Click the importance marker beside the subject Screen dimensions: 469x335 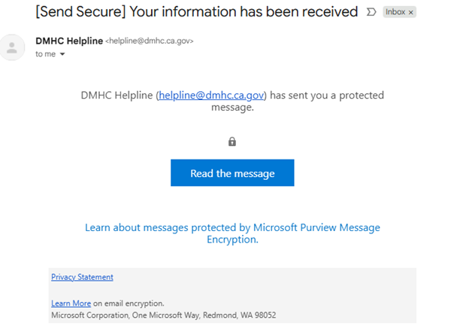(371, 12)
